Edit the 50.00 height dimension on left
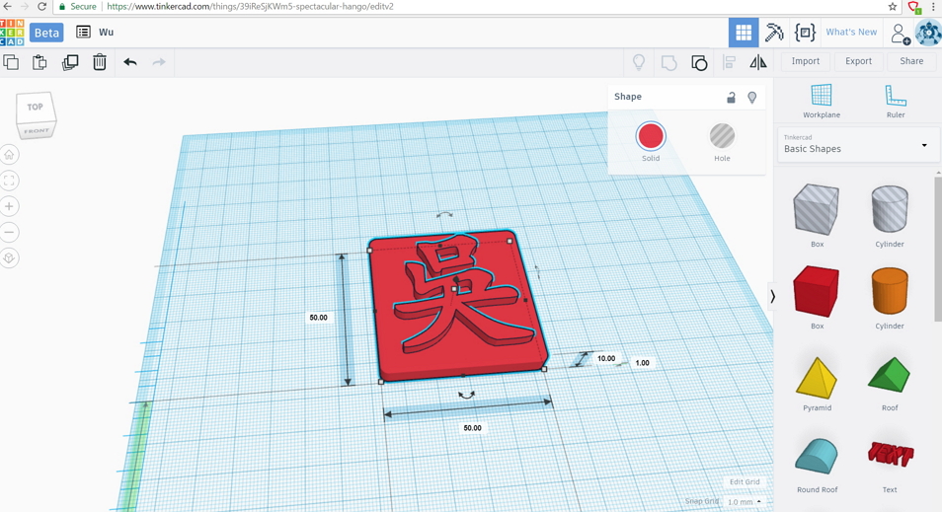Viewport: 942px width, 512px height. (318, 318)
